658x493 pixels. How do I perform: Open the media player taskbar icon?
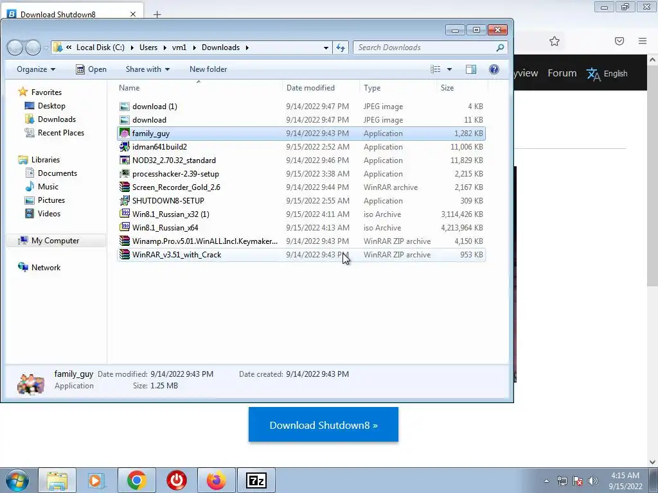96,480
